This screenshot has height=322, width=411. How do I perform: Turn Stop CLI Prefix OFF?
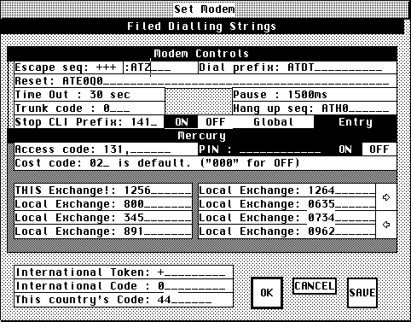(x=215, y=122)
